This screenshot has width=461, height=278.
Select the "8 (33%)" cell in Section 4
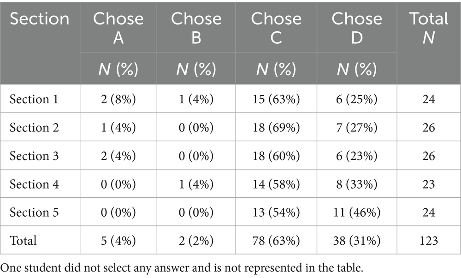pyautogui.click(x=356, y=184)
